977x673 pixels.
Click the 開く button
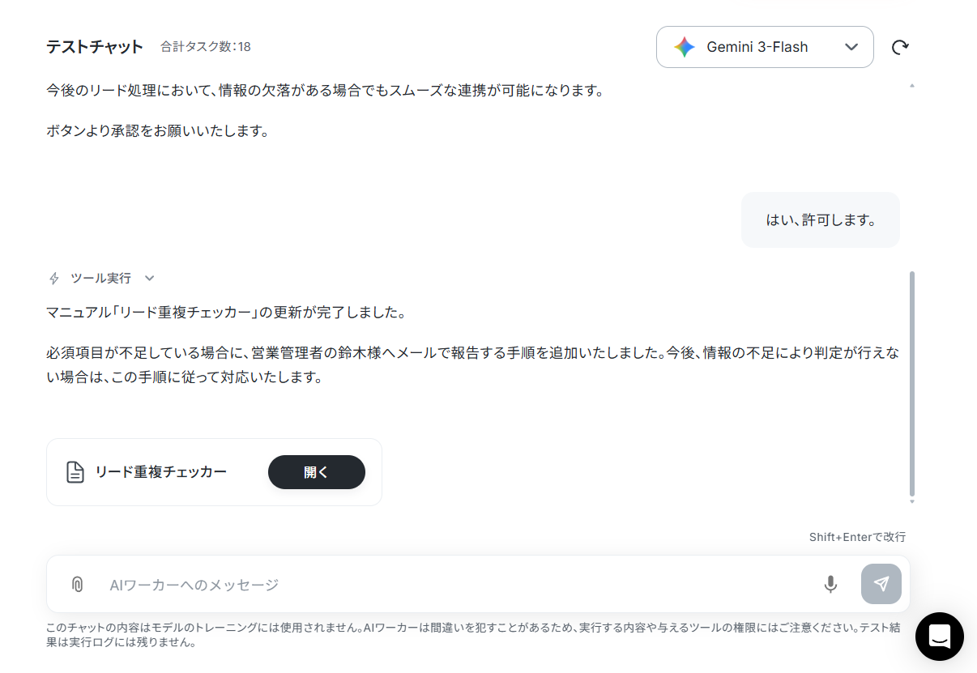(x=317, y=472)
